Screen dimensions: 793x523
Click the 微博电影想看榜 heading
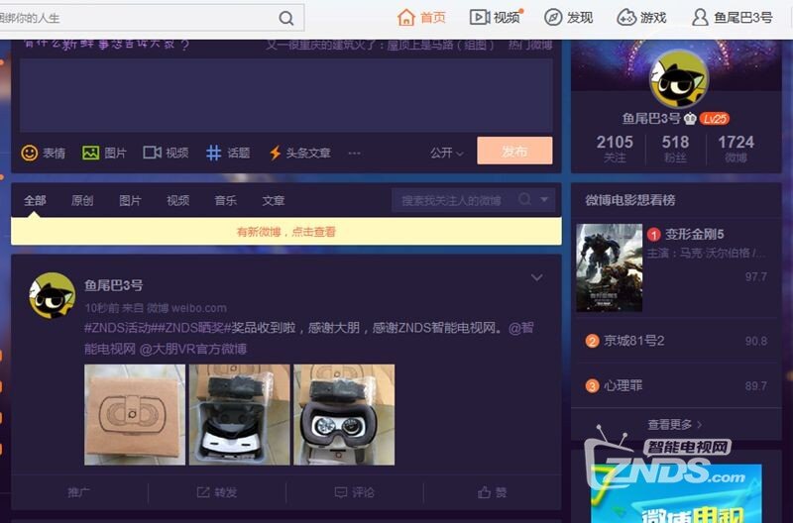point(630,200)
